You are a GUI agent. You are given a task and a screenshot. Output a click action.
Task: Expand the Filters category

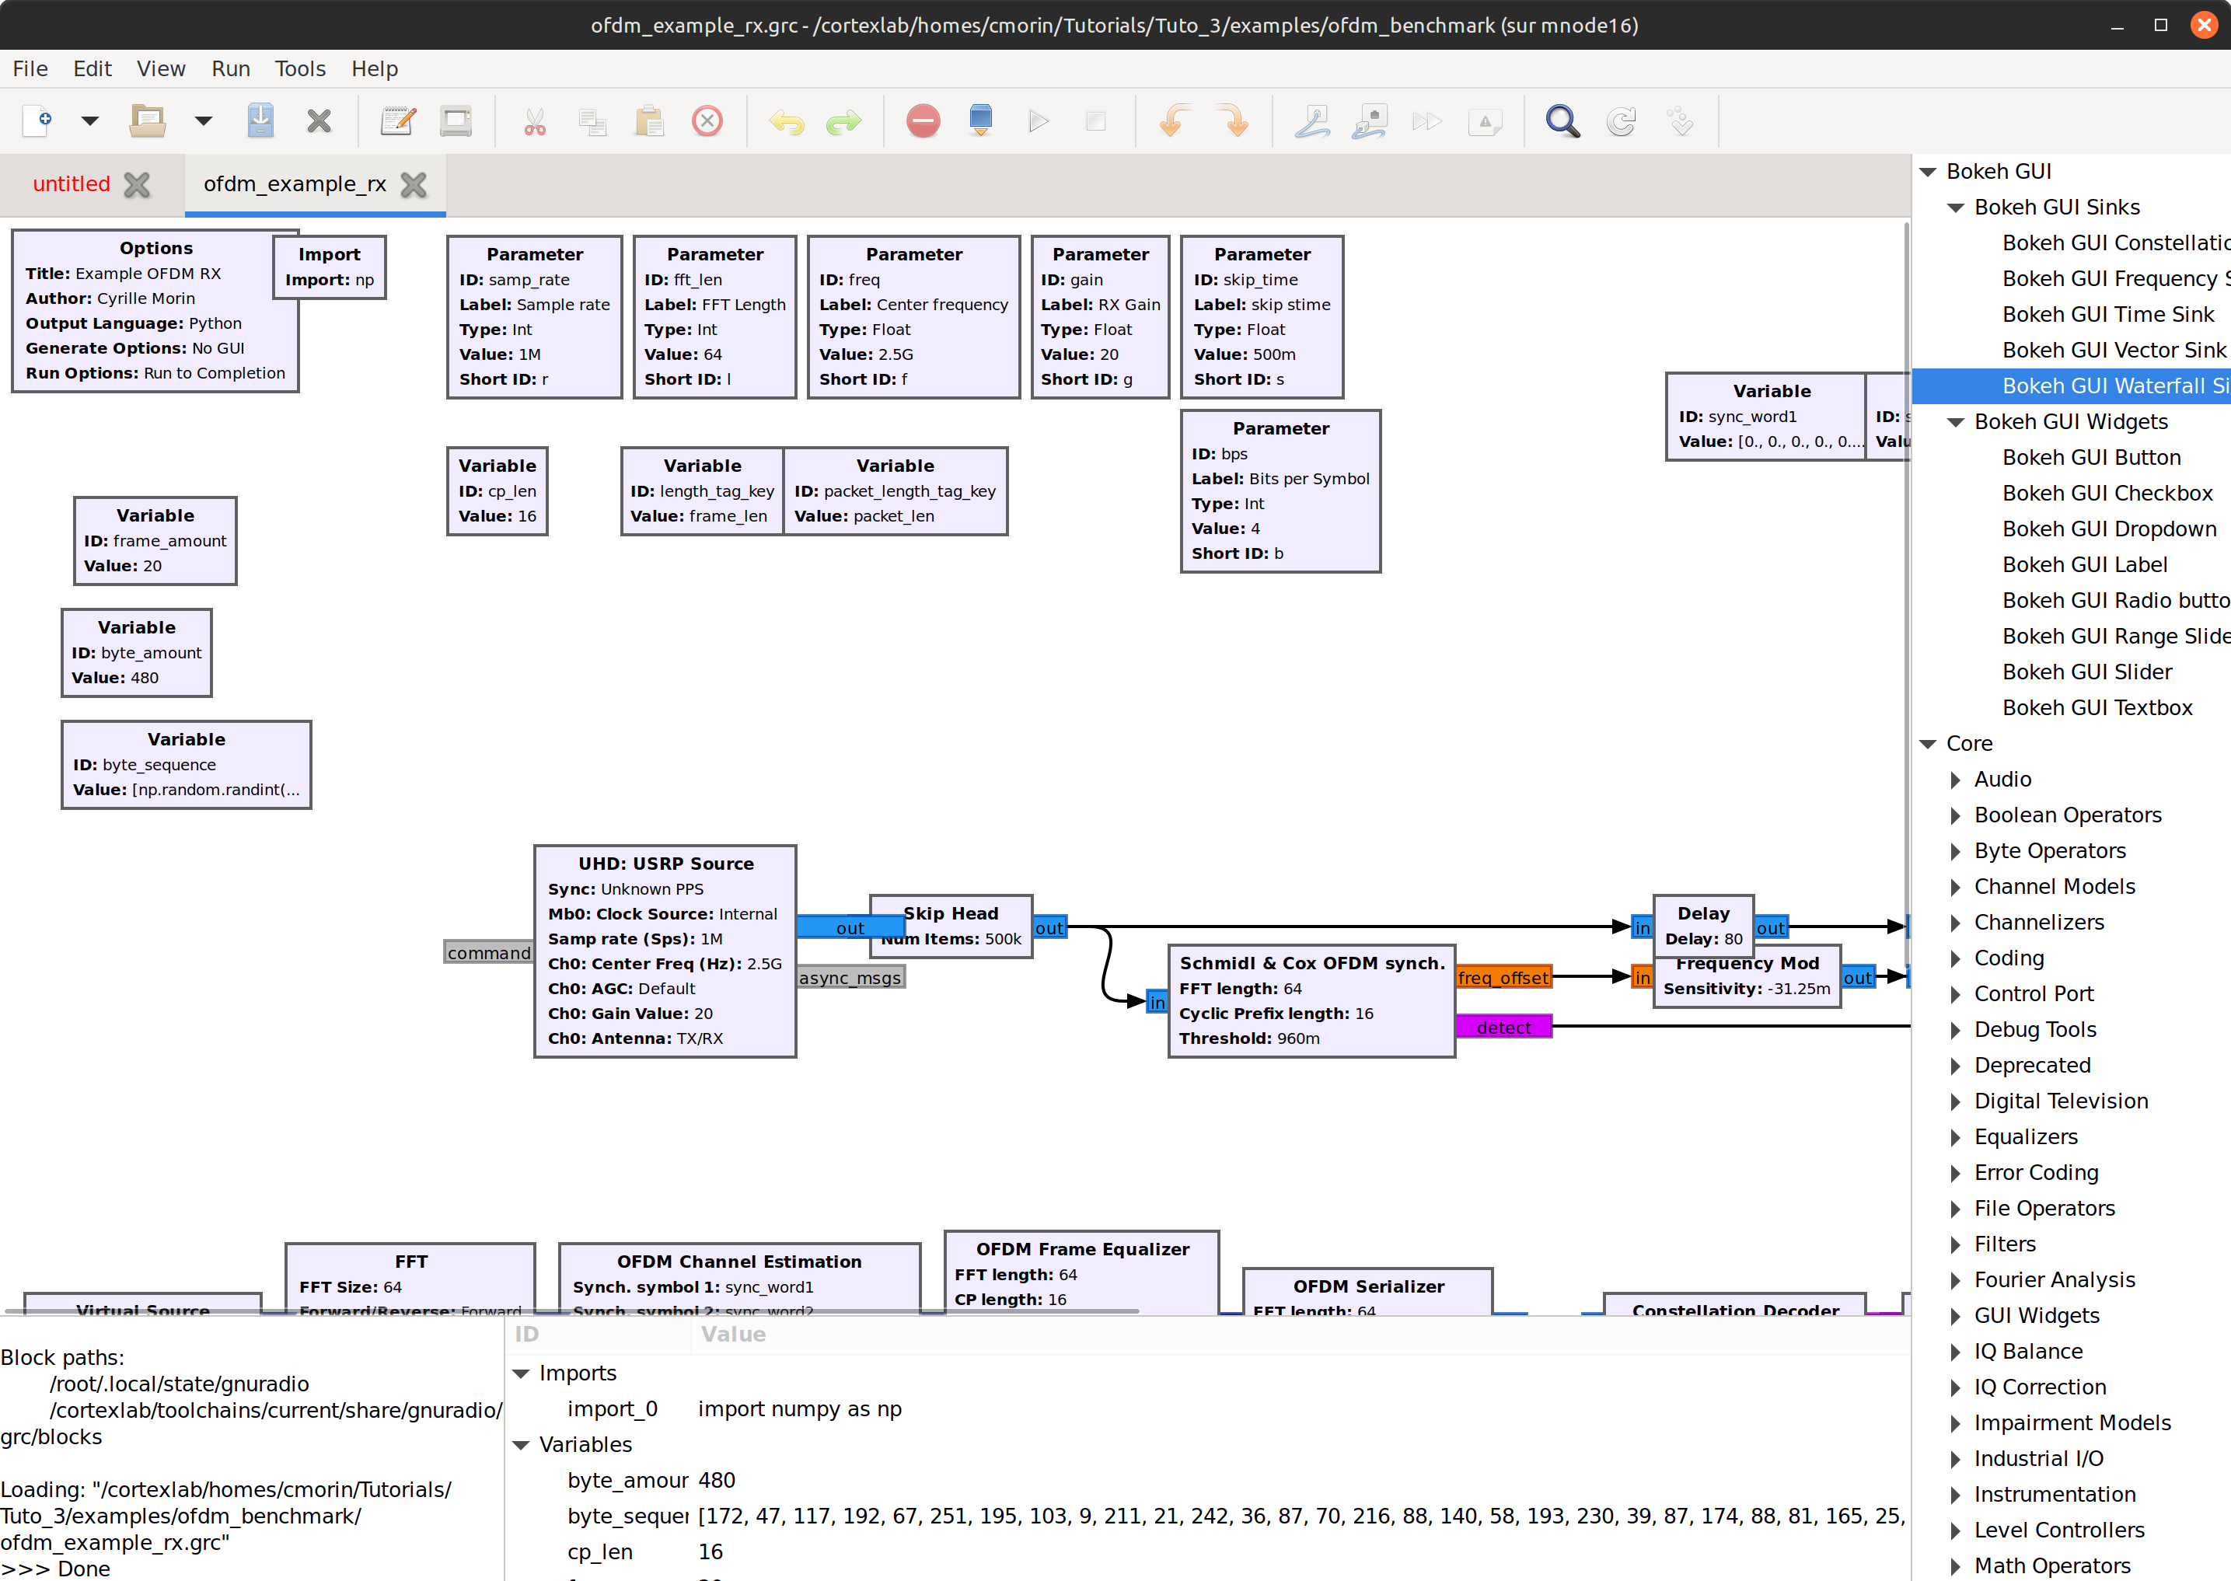tap(1954, 1244)
